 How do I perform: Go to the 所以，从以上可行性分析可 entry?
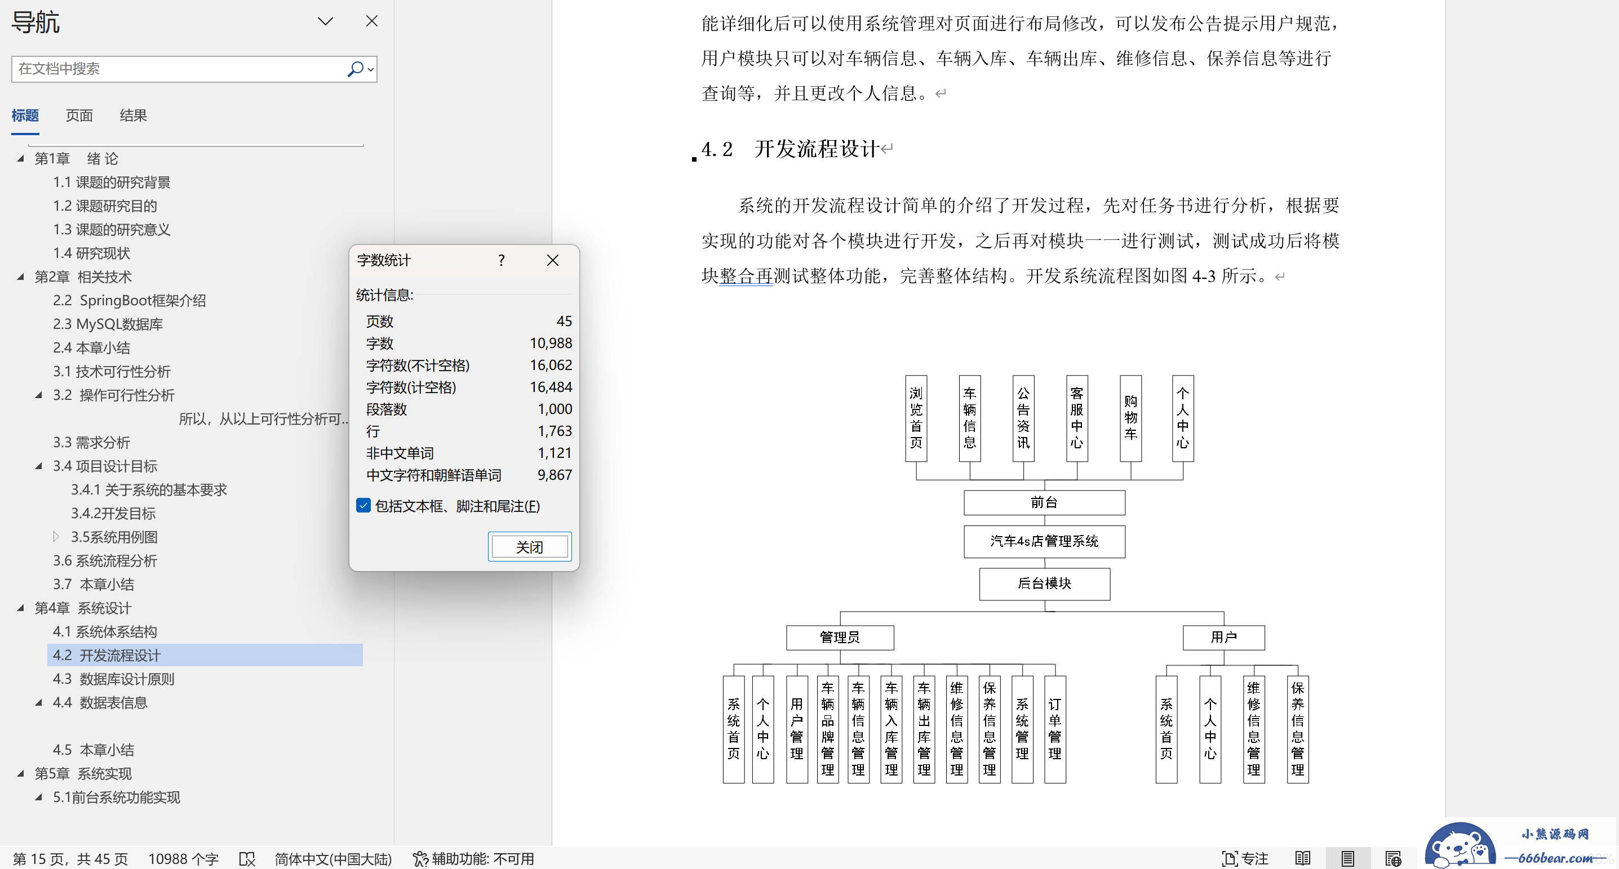click(263, 418)
